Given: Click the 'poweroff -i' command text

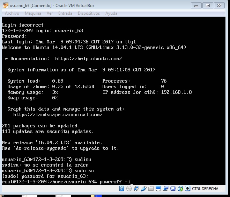Looking at the screenshot, I should (115, 182).
